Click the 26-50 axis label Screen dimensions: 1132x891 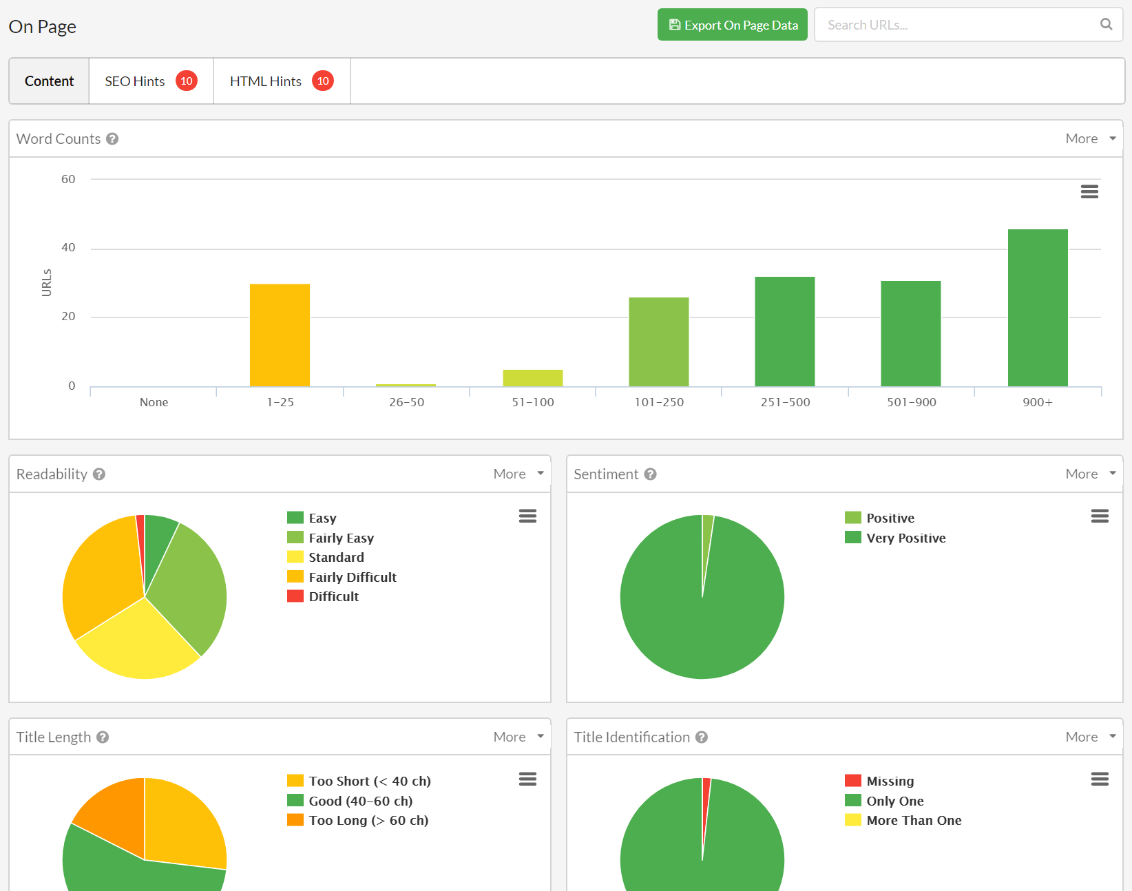[x=406, y=402]
